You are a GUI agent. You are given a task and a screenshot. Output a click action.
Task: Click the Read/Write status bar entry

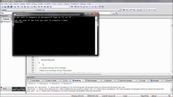145,96
